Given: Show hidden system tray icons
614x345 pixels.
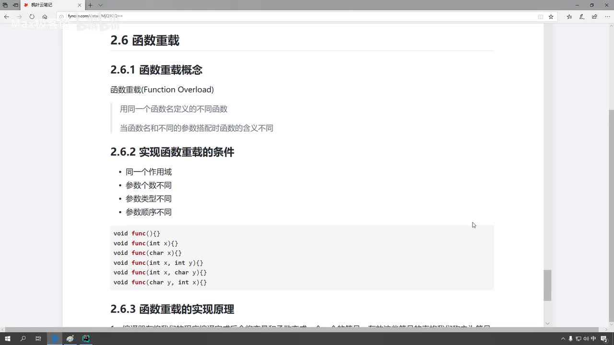Looking at the screenshot, I should [x=563, y=338].
